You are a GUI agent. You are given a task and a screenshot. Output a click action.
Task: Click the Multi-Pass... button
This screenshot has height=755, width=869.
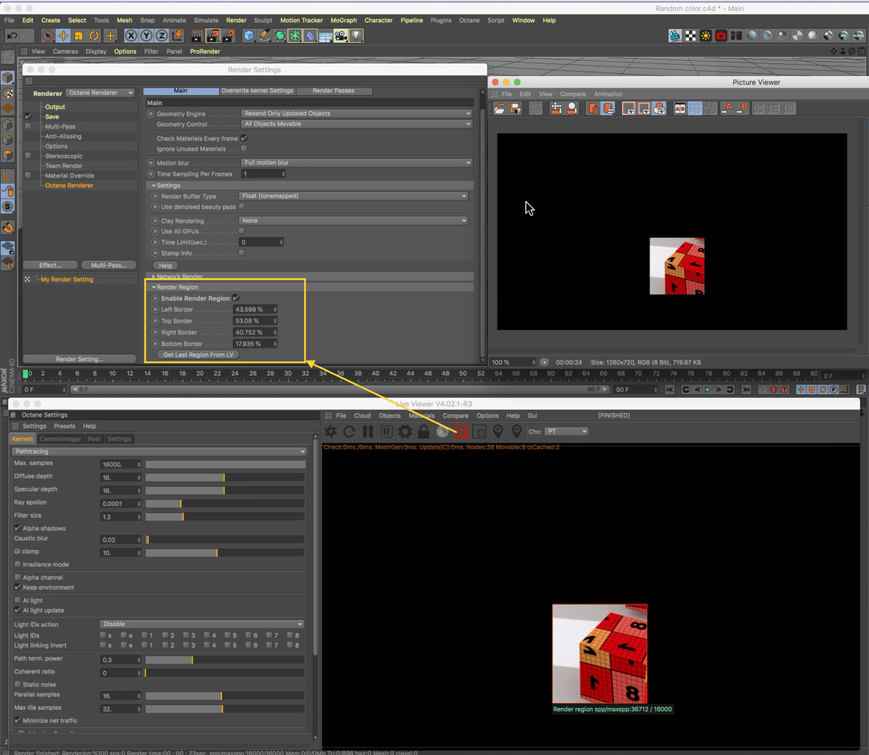[x=108, y=265]
